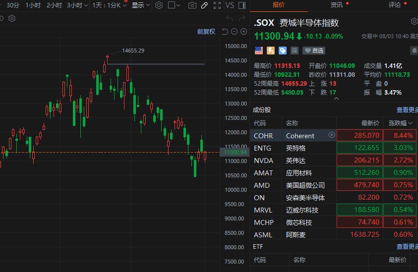Click NVDA change cell 2.72%

pos(400,160)
